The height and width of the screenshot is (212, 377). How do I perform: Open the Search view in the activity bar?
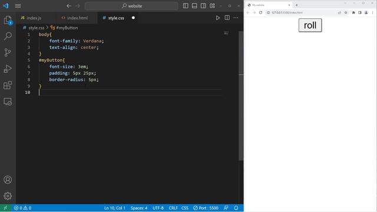[x=8, y=37]
